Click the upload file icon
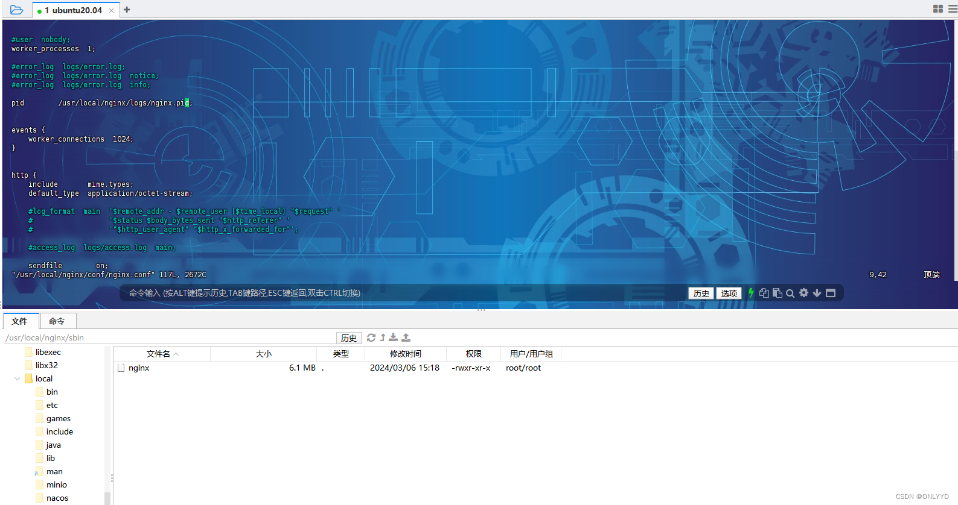 pyautogui.click(x=406, y=337)
